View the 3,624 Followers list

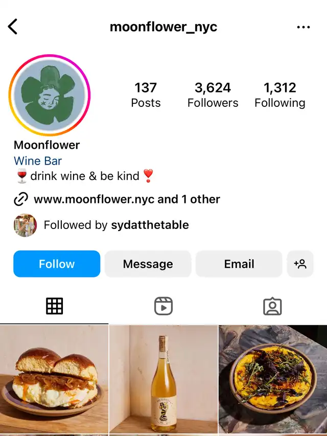(213, 95)
